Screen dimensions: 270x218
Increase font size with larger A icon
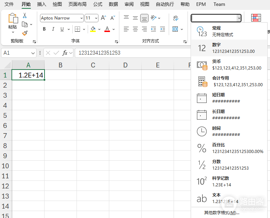pos(103,18)
